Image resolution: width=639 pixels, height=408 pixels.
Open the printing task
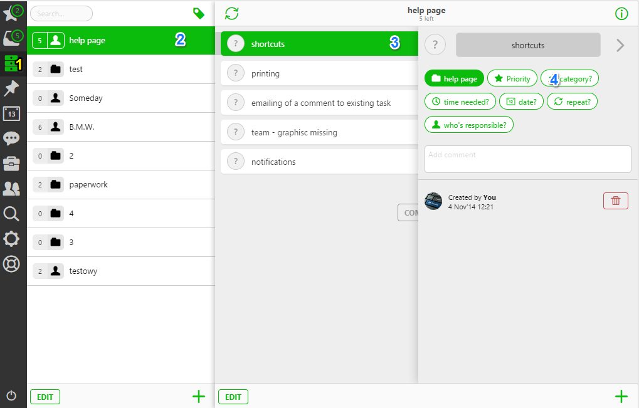point(320,73)
